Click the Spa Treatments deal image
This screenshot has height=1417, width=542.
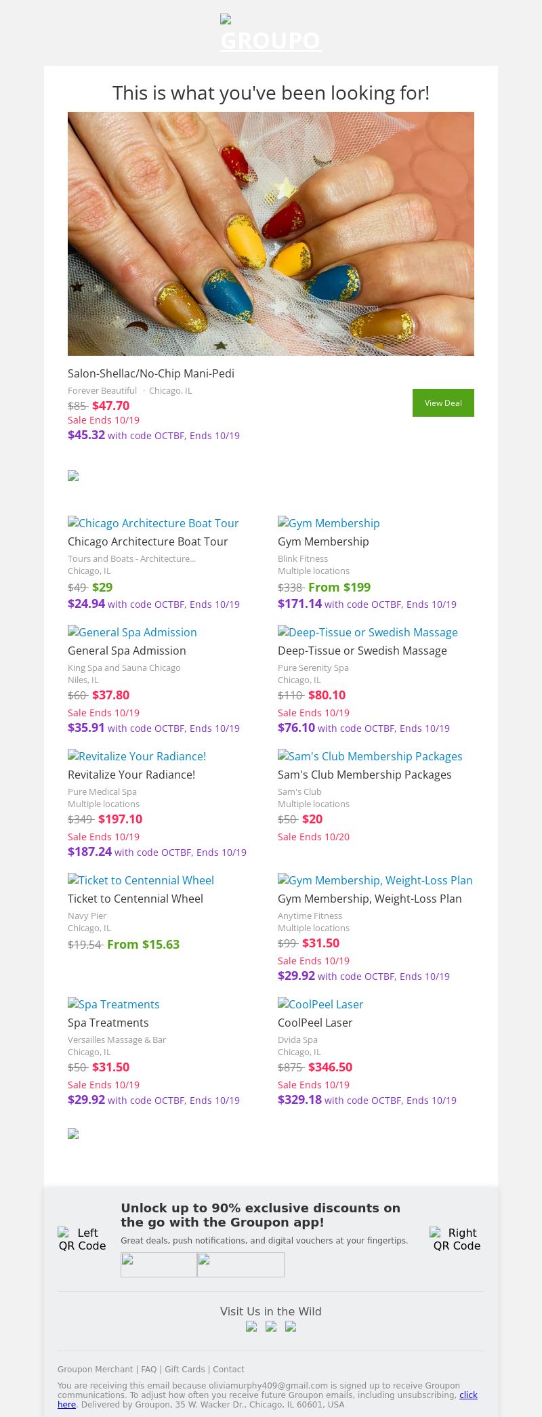[x=114, y=1004]
